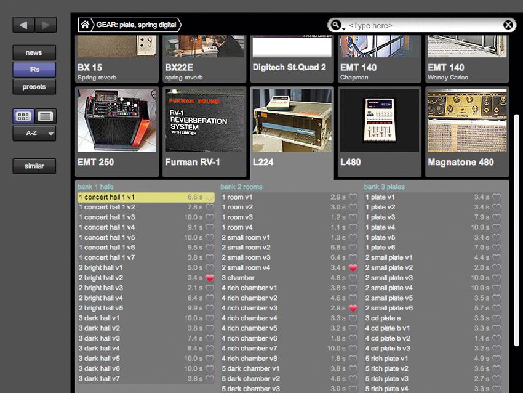Favorite '5 rich plate v1' heart icon
The height and width of the screenshot is (393, 523).
click(x=497, y=359)
